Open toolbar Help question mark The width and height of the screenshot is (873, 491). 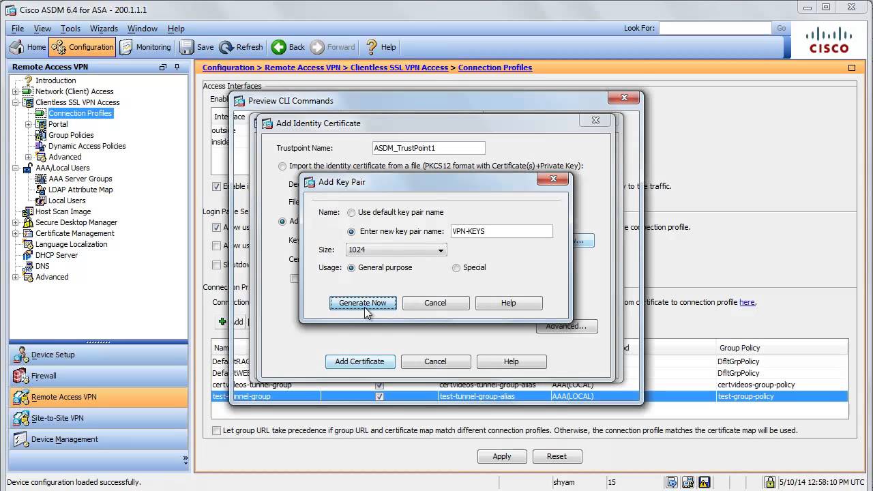point(381,47)
